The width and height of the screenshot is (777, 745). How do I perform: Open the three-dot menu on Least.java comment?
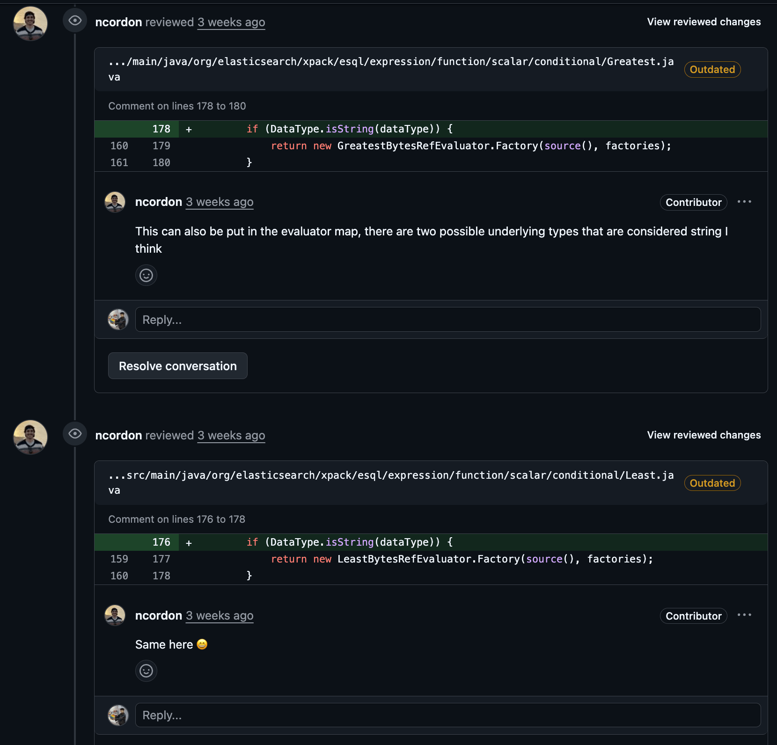(744, 615)
